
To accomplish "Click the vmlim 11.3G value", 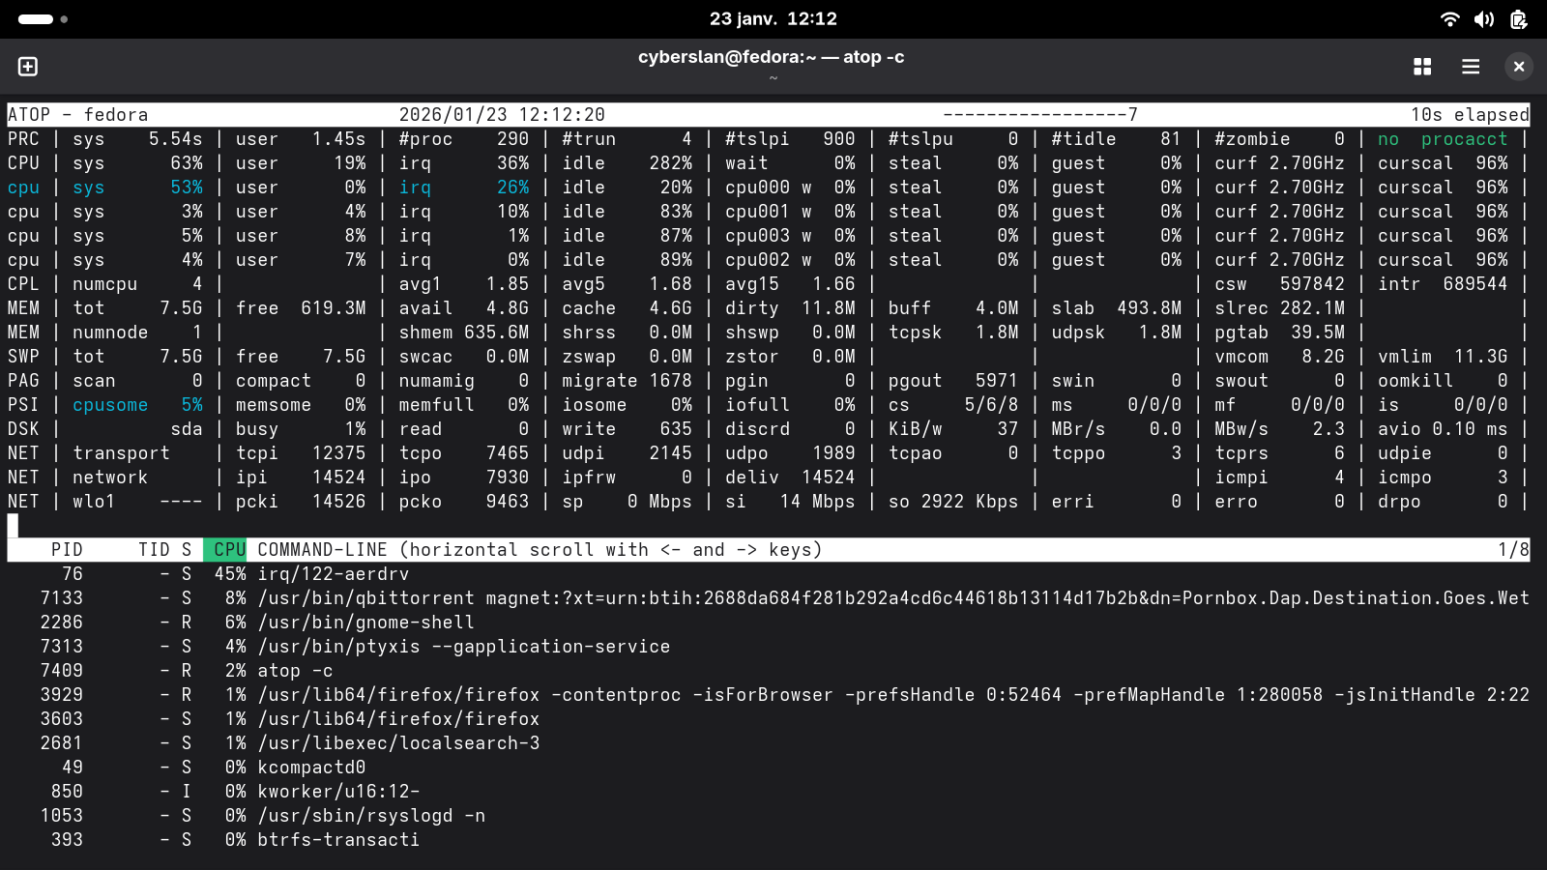I will 1443,357.
